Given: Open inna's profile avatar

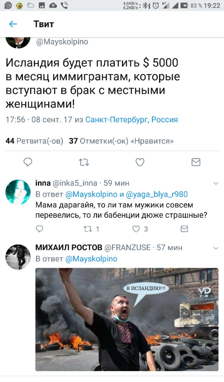Looking at the screenshot, I should (18, 192).
